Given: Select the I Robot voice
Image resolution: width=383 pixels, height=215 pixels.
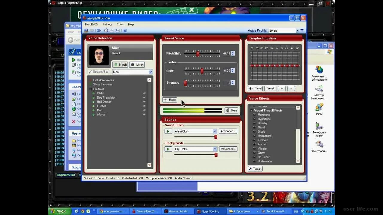Looking at the screenshot, I should [101, 106].
